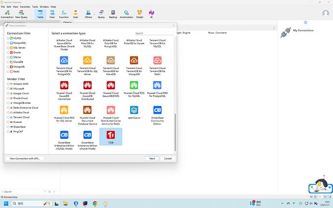
Task: Open the Windows Start menu
Action: [6, 204]
